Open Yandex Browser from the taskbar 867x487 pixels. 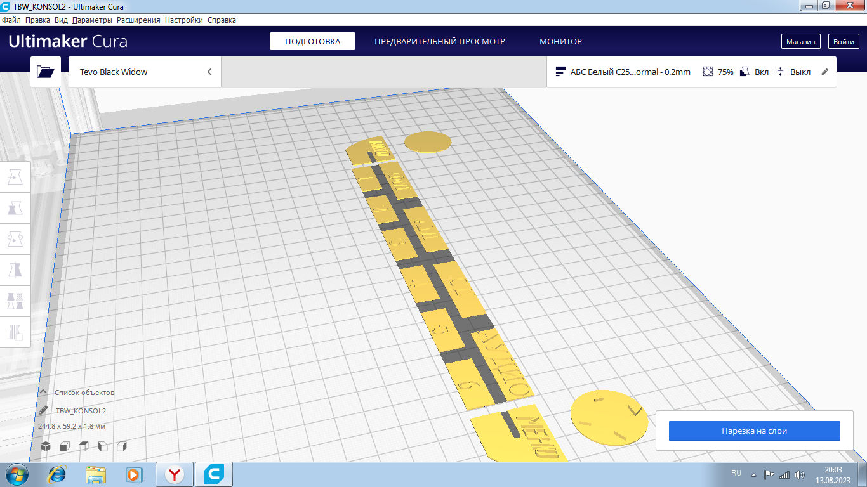click(175, 474)
